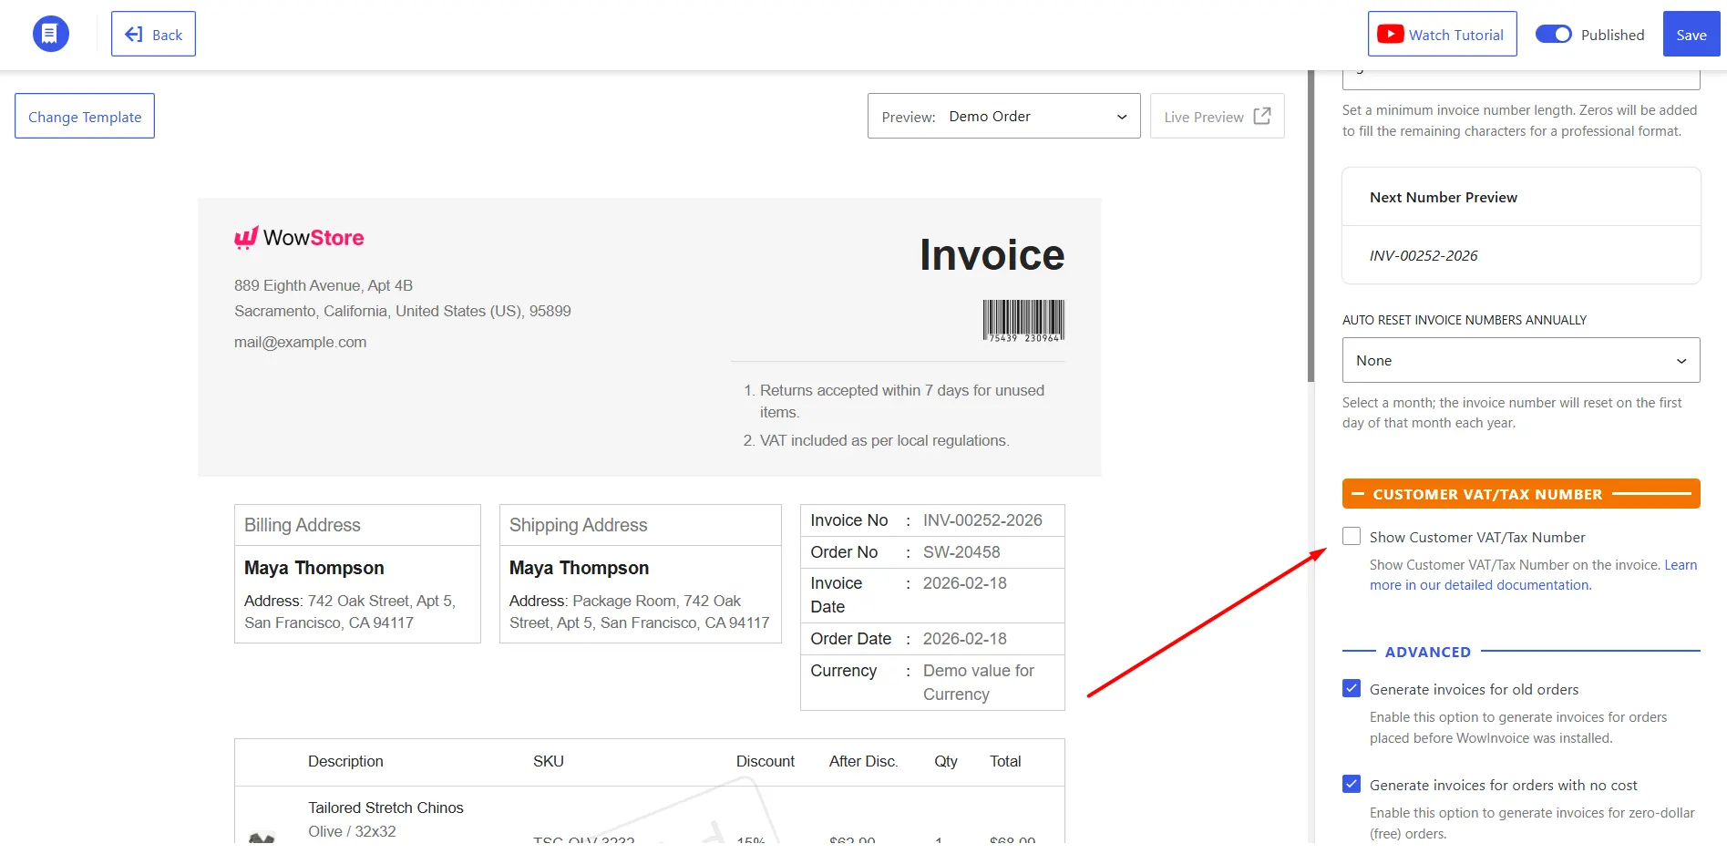Click the Qty column header

[x=945, y=761]
